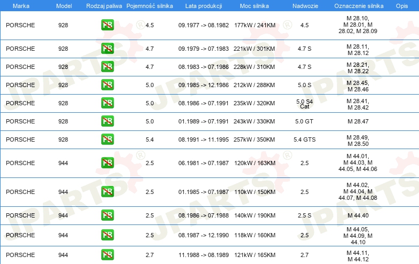Click the body type 5.0 S4 Cat
This screenshot has width=419, height=264.
[305, 104]
